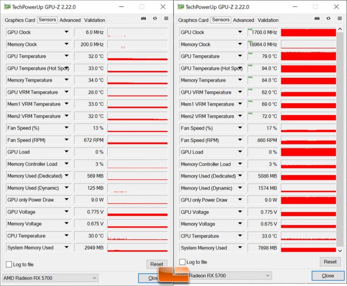The width and height of the screenshot is (347, 286).
Task: Open hamburger menu in right GPU-Z window
Action: 339,18
